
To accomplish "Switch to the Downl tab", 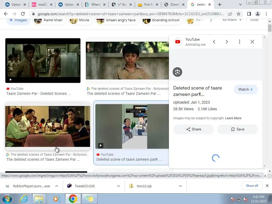I will pyautogui.click(x=175, y=5).
